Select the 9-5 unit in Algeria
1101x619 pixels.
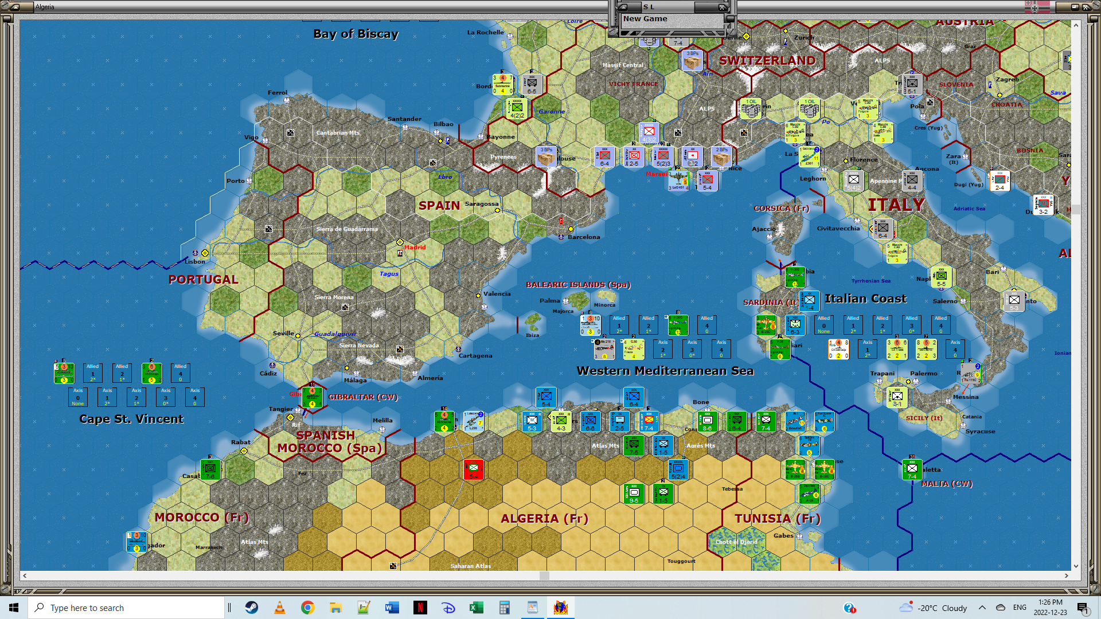point(634,493)
